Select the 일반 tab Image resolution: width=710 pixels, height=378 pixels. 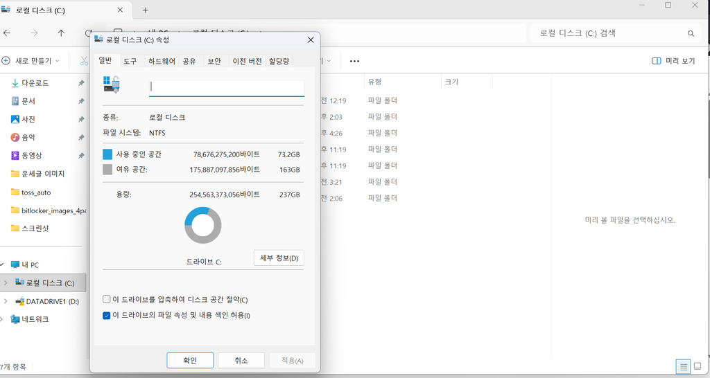[x=105, y=60]
